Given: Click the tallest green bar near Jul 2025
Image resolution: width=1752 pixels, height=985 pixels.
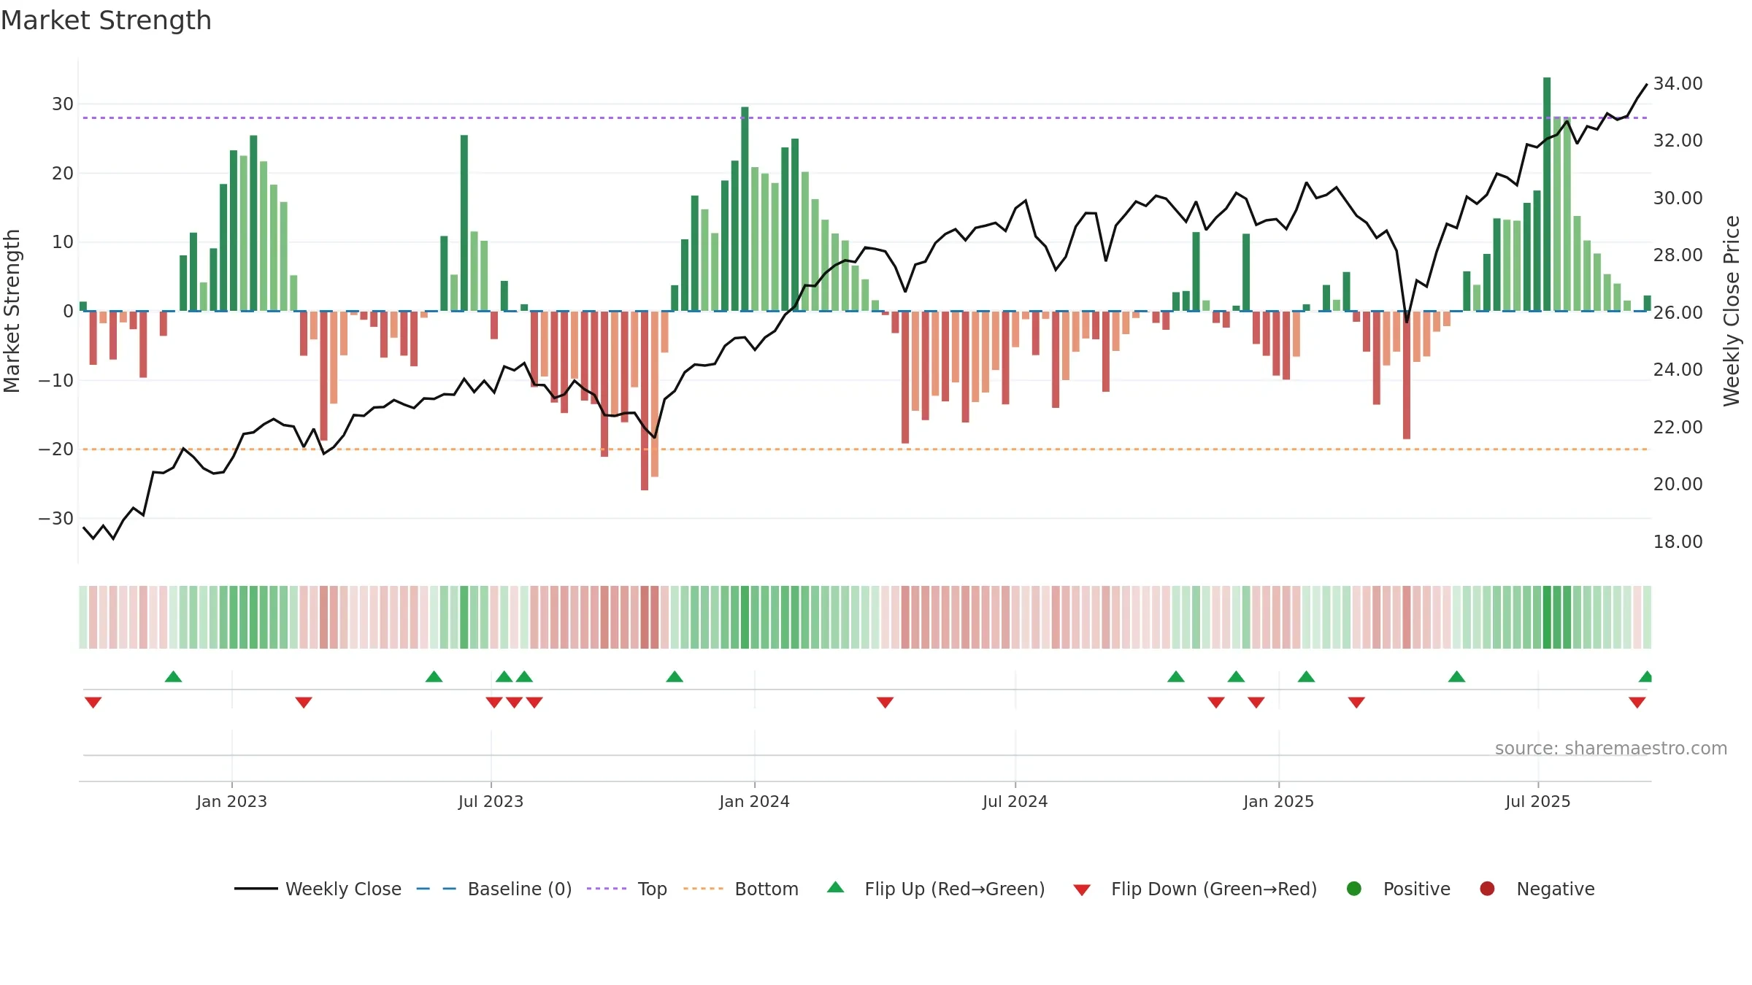Looking at the screenshot, I should [1547, 194].
